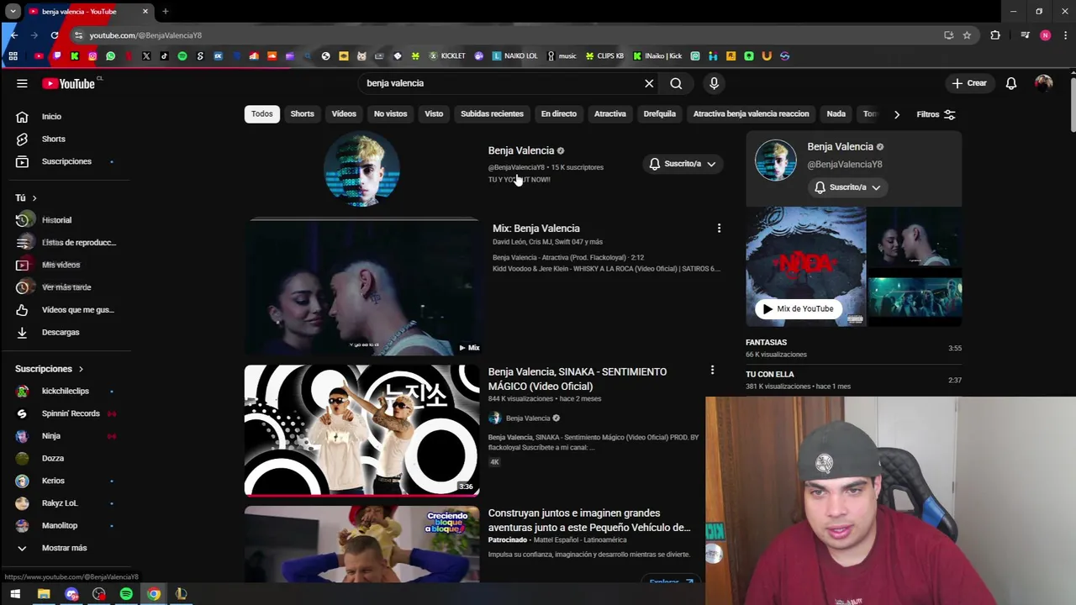The image size is (1076, 605).
Task: Reload the page in Chrome
Action: point(55,35)
